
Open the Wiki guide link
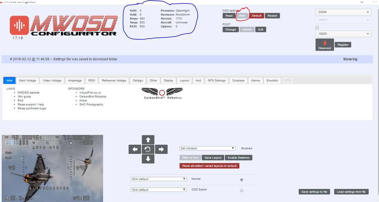(24, 97)
